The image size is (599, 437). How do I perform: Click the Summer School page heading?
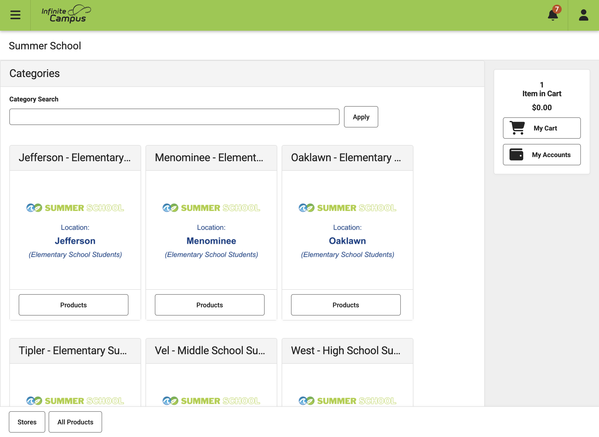(x=45, y=46)
